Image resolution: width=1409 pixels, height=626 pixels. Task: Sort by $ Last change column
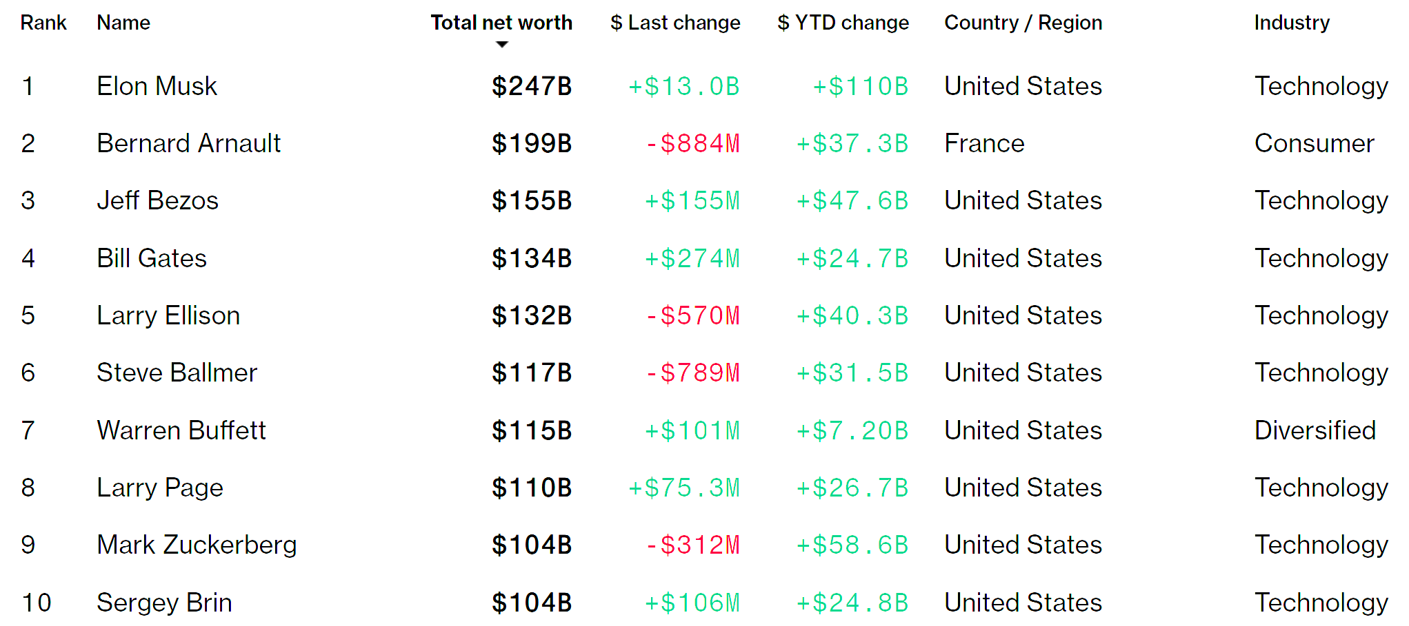coord(675,23)
